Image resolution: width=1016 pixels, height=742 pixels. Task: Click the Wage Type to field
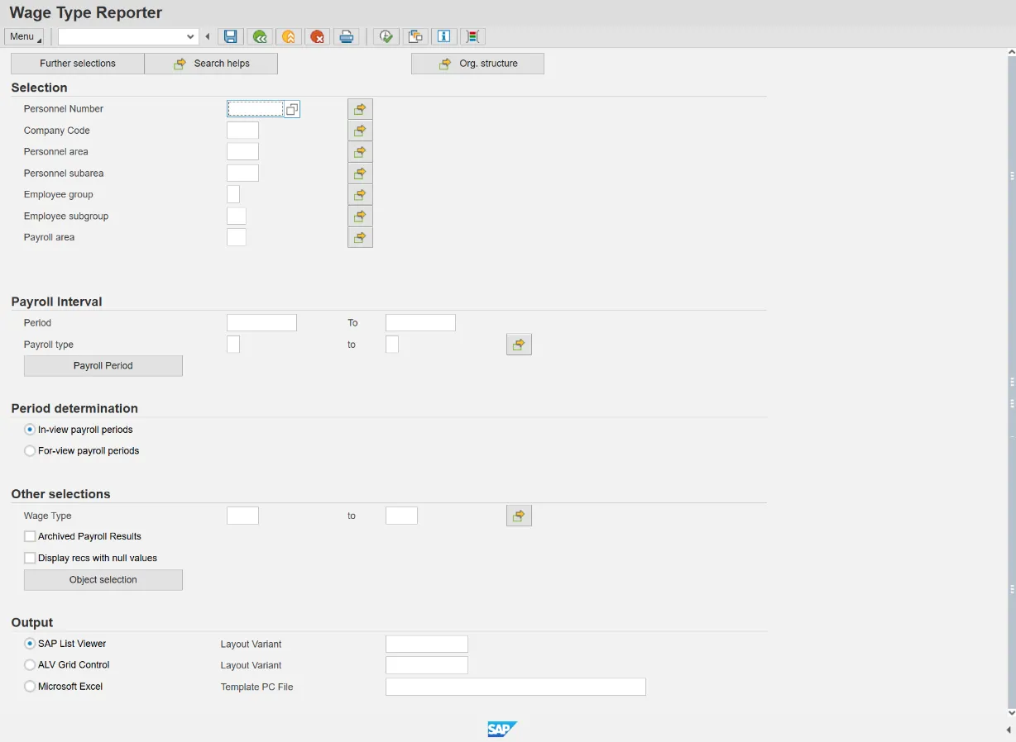point(401,516)
